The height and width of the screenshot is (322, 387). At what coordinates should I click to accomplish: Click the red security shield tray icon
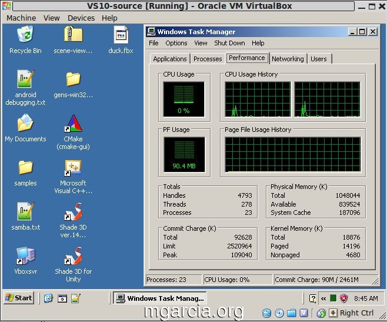click(344, 298)
